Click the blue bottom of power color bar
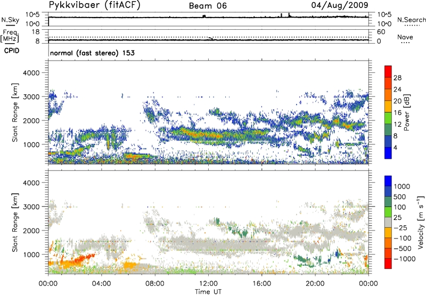This screenshot has height=295, width=426. pyautogui.click(x=388, y=153)
